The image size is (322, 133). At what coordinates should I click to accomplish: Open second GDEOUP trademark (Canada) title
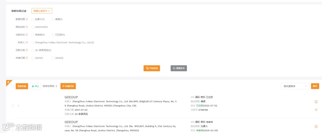click(x=71, y=122)
